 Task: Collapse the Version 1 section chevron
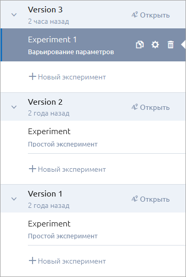click(x=14, y=199)
